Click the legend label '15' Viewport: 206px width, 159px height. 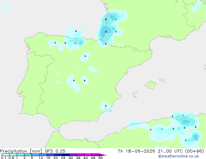pyautogui.click(x=48, y=158)
